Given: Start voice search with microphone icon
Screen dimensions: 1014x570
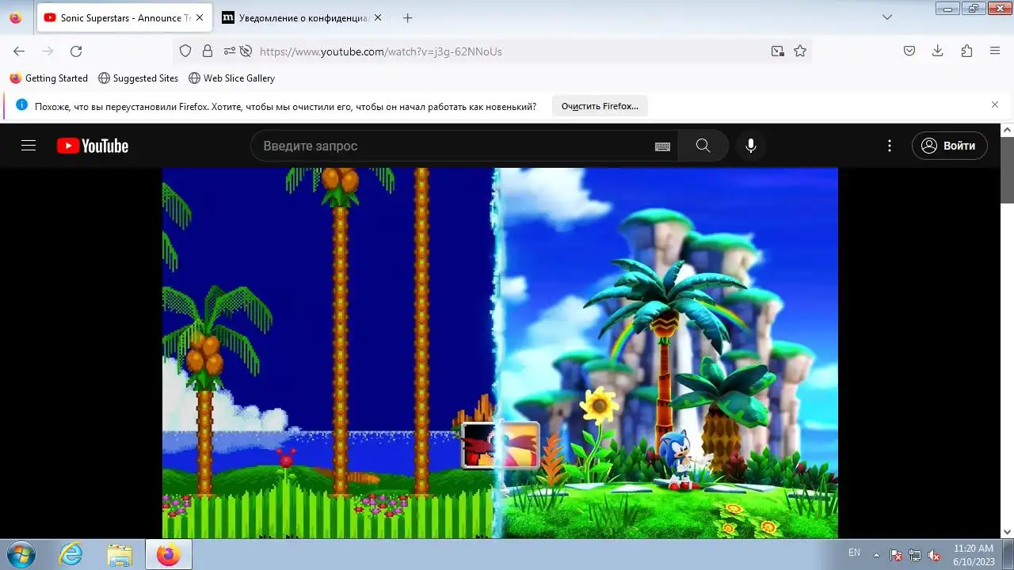Looking at the screenshot, I should click(x=750, y=146).
